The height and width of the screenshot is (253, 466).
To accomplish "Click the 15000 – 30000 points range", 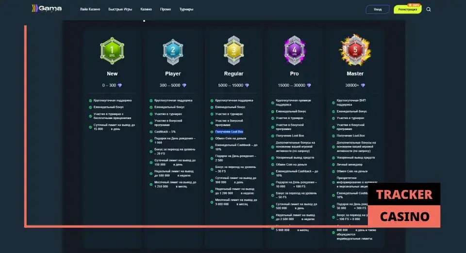I will coord(291,85).
